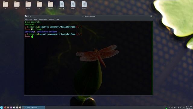The width and height of the screenshot is (193, 109).
Task: Select the 'file3txt' file on the desktop
Action: point(73,5)
